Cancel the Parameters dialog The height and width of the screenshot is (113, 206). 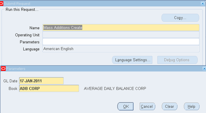(x=147, y=107)
